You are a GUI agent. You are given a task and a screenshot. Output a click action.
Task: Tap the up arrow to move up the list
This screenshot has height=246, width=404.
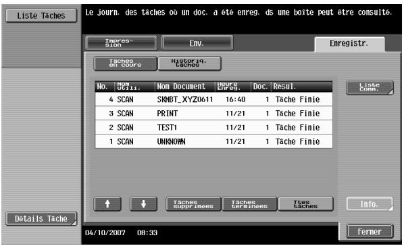107,204
